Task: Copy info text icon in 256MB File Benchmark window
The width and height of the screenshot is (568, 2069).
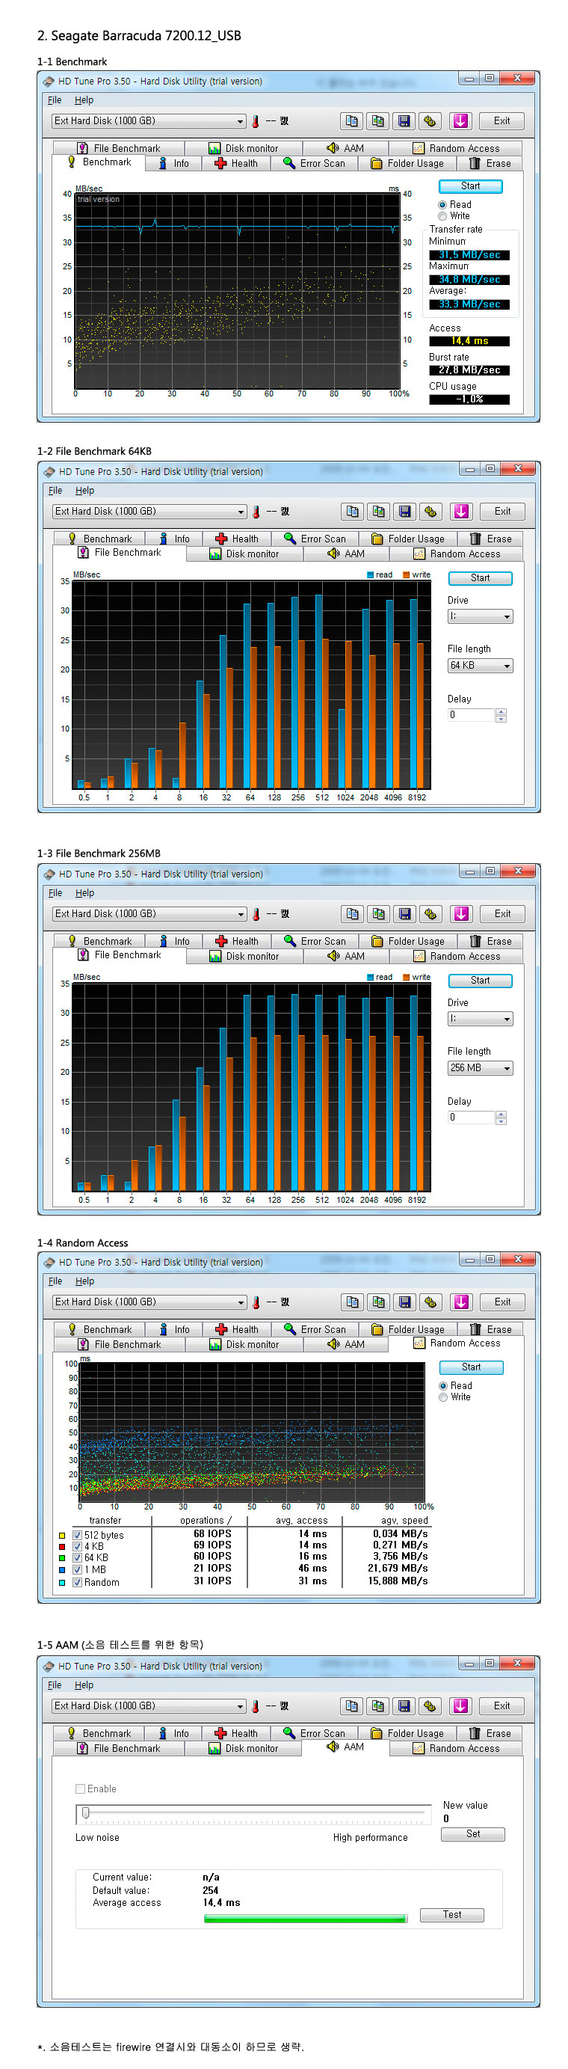Action: click(x=352, y=914)
